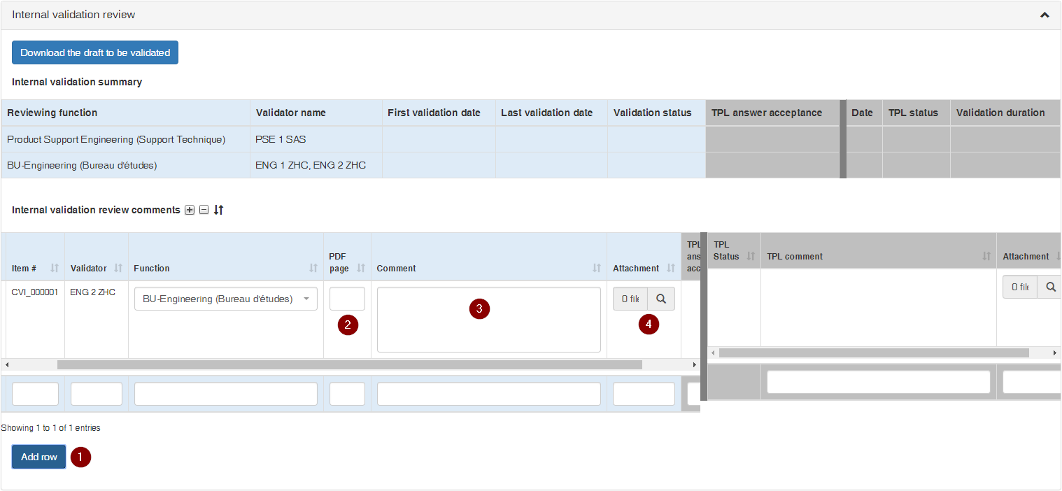Click the collapse all comments minus icon
Image resolution: width=1062 pixels, height=491 pixels.
click(x=204, y=210)
